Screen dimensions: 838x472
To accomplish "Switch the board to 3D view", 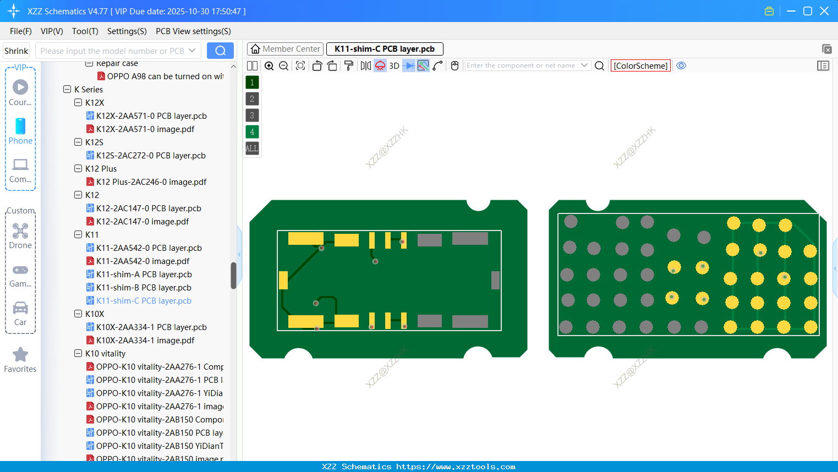I will (x=393, y=65).
